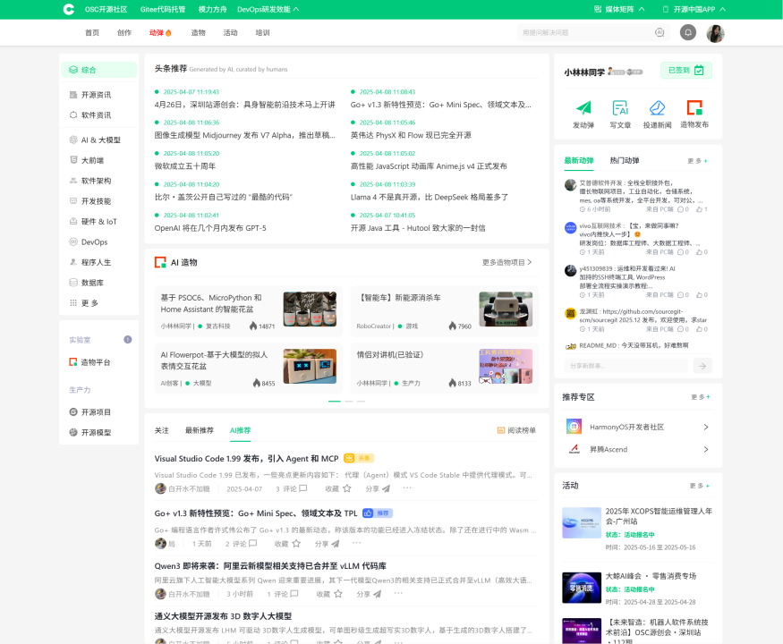Viewport: 783px width, 644px height.
Task: Expand 媒体矩阵 dropdown in top bar
Action: click(619, 9)
